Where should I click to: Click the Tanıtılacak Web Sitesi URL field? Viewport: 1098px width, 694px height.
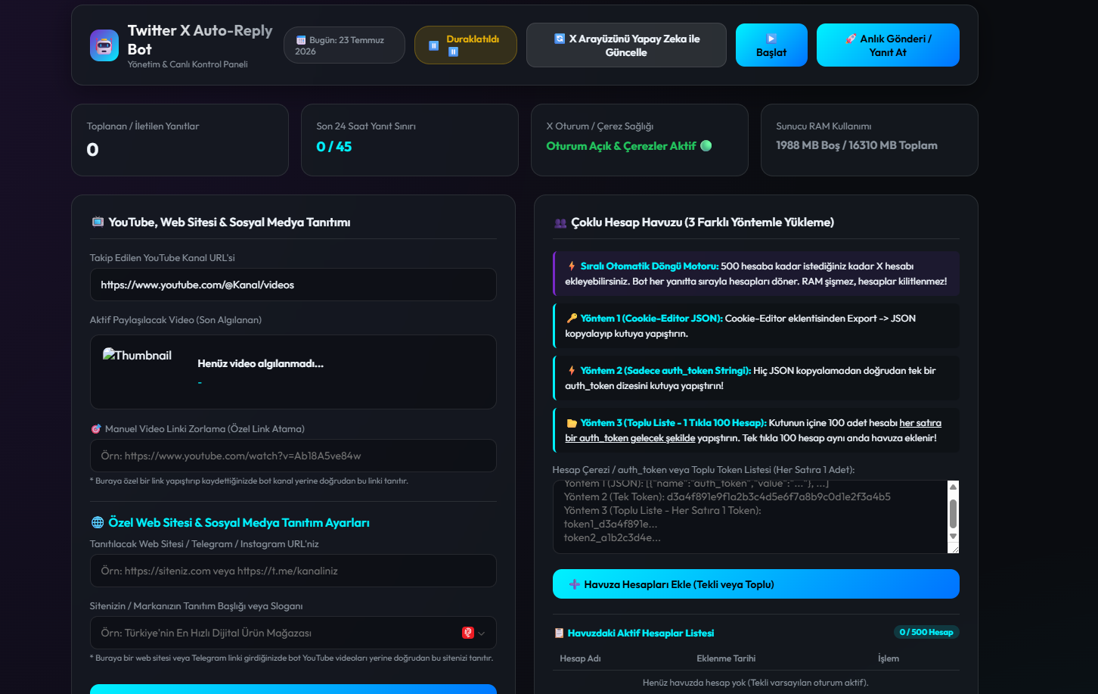[x=293, y=571]
